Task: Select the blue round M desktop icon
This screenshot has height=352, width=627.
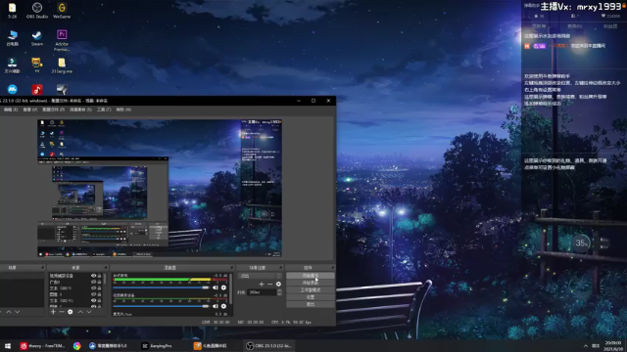Action: 13,89
